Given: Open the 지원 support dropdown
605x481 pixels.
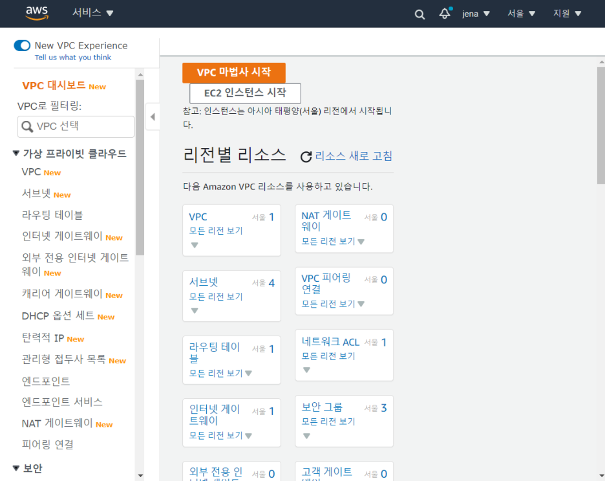Looking at the screenshot, I should 567,14.
